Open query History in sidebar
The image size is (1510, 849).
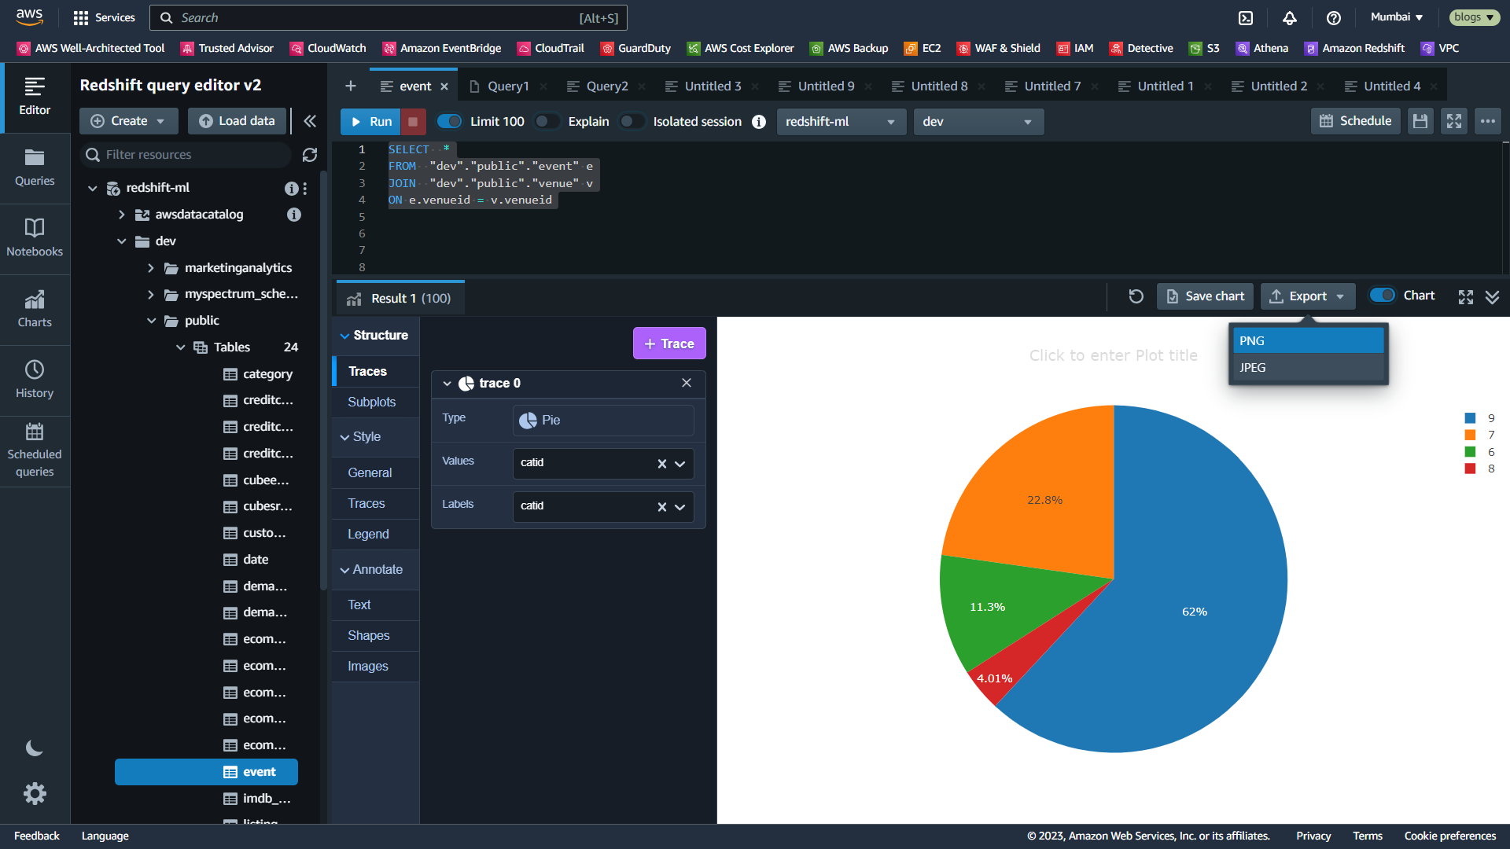35,380
